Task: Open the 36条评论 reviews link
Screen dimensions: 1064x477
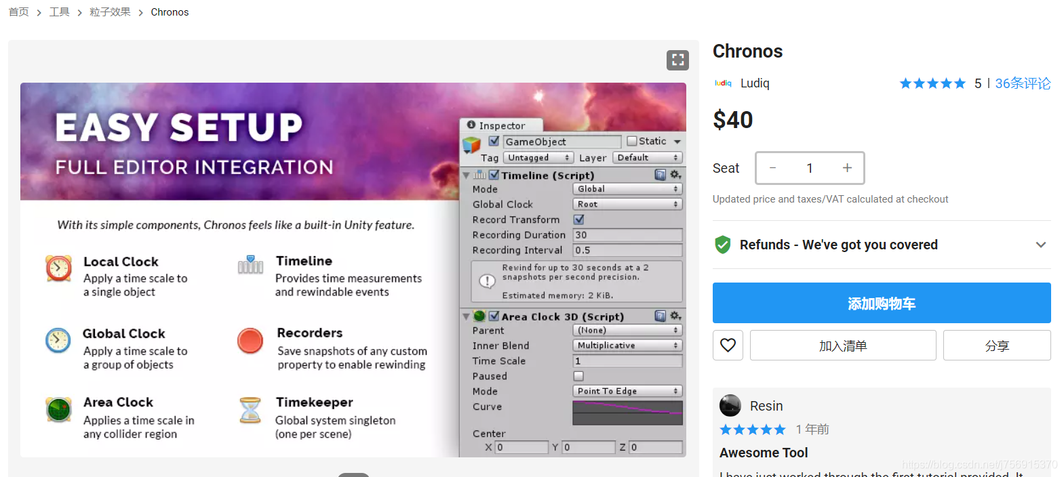Action: pyautogui.click(x=1023, y=83)
